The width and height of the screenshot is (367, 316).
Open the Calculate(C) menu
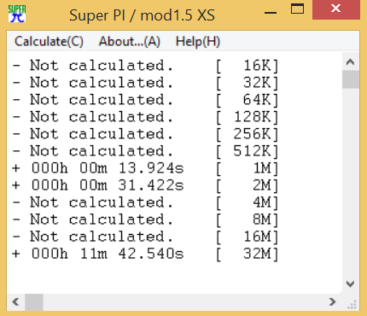pyautogui.click(x=49, y=42)
